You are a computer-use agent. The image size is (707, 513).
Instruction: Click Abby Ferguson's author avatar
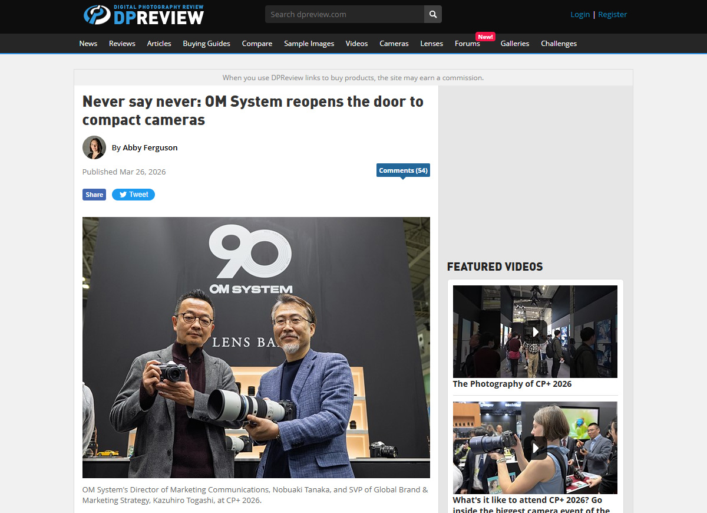point(94,147)
